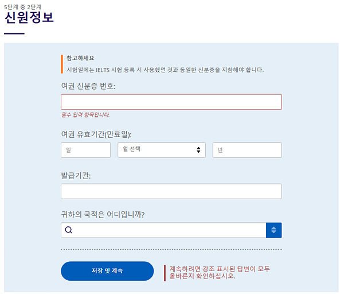Click the up-down arrows in month selector
The height and width of the screenshot is (294, 344).
point(198,150)
